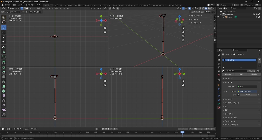Open the Window menu
Image resolution: width=262 pixels, height=140 pixels.
pyautogui.click(x=30, y=5)
